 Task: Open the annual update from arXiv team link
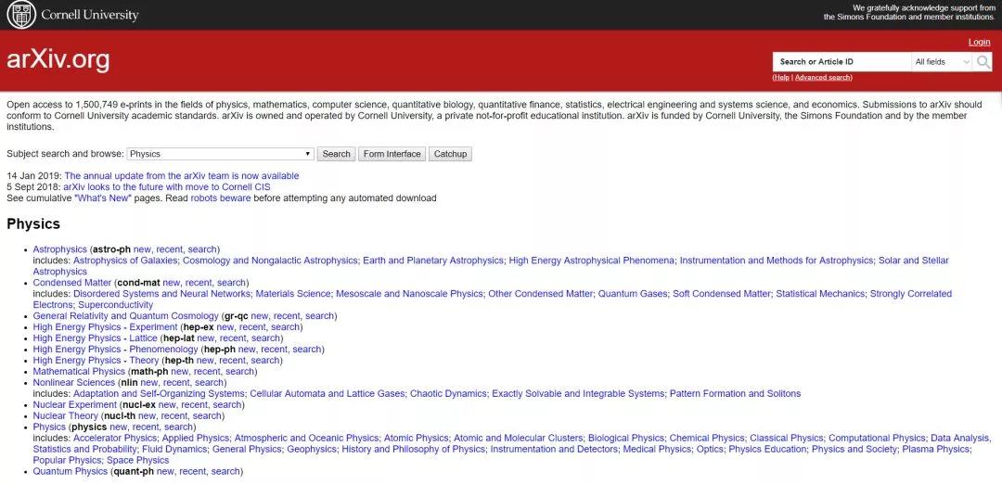coord(181,176)
